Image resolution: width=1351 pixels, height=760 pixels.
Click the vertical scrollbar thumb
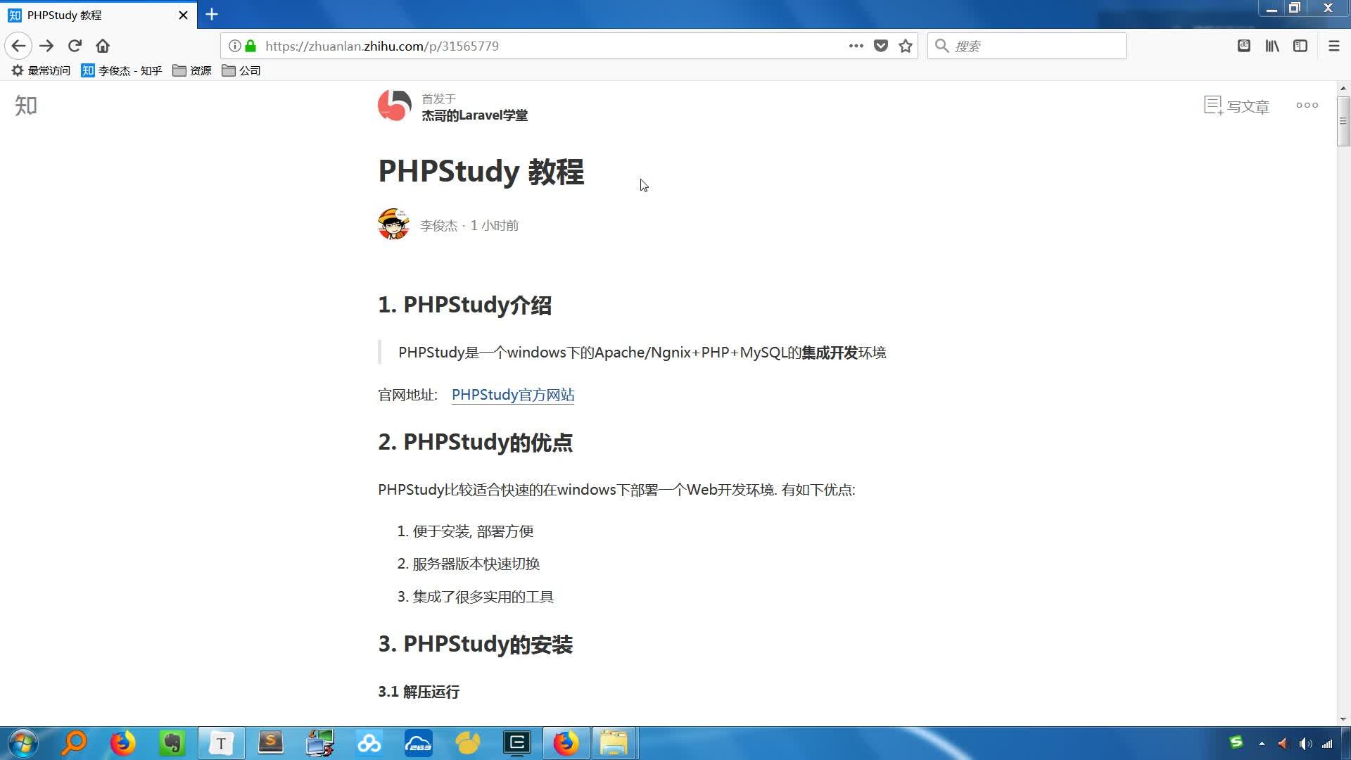pos(1343,121)
